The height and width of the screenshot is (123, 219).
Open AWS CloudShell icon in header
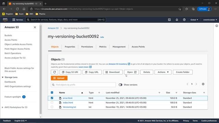pos(169,20)
